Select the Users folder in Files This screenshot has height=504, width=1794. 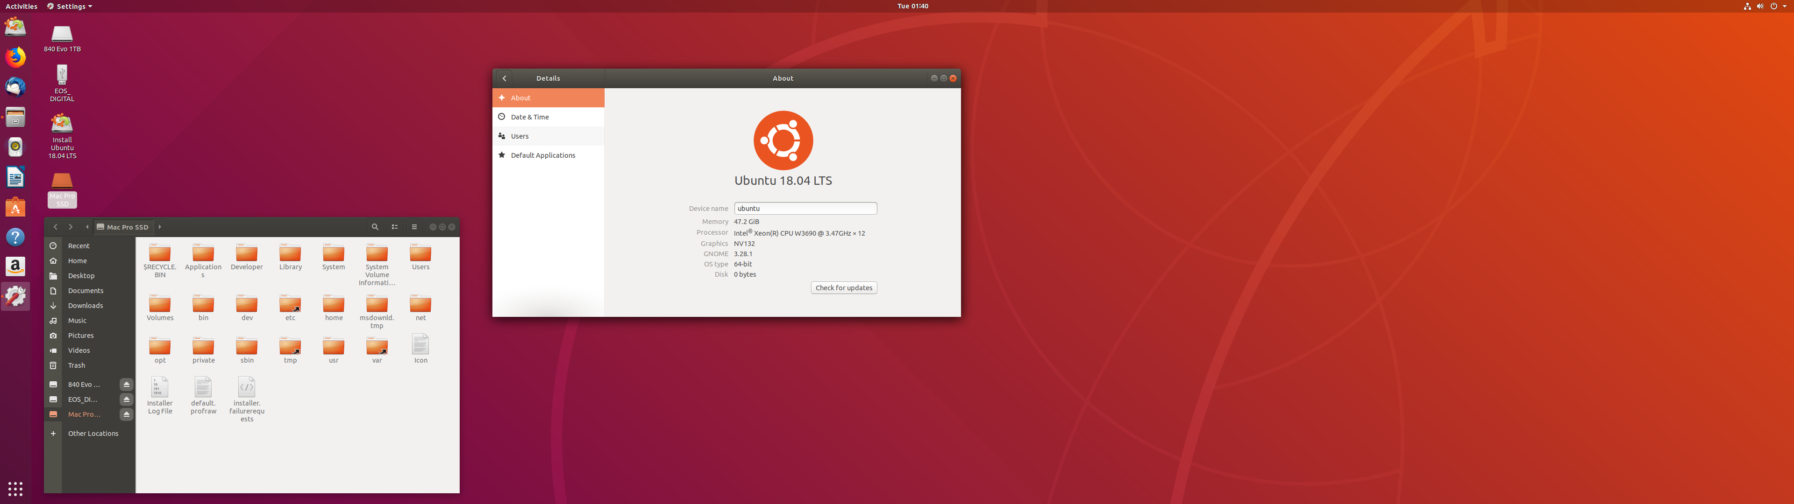click(420, 258)
